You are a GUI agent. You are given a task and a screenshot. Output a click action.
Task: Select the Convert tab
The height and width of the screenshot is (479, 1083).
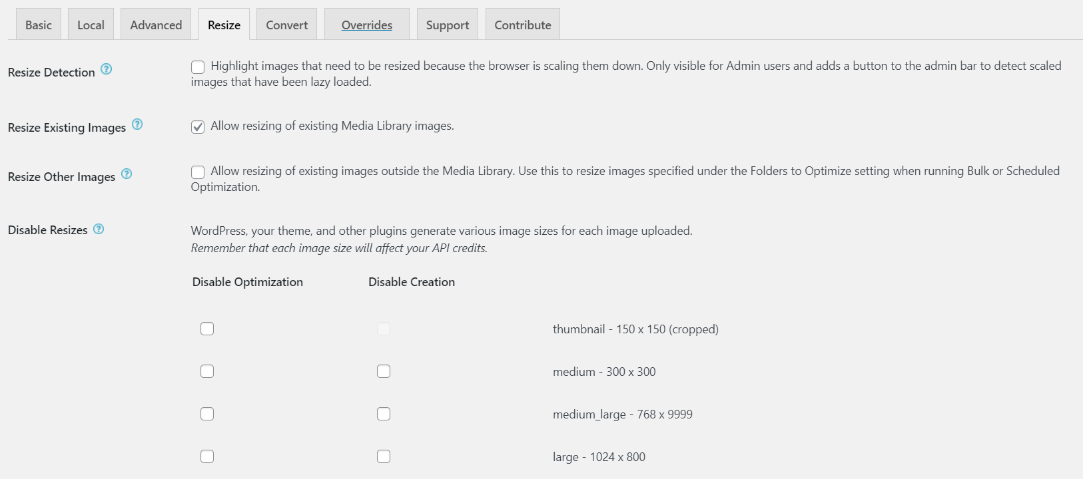[x=286, y=25]
